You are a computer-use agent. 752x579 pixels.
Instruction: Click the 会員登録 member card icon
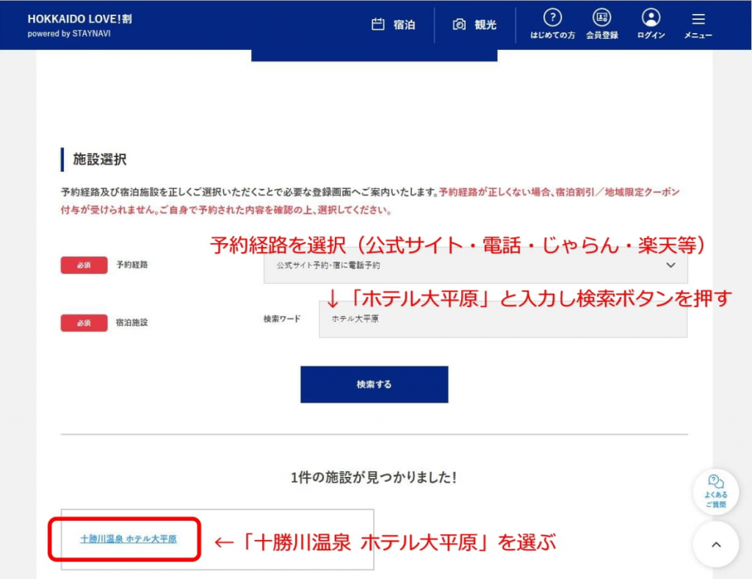point(601,18)
